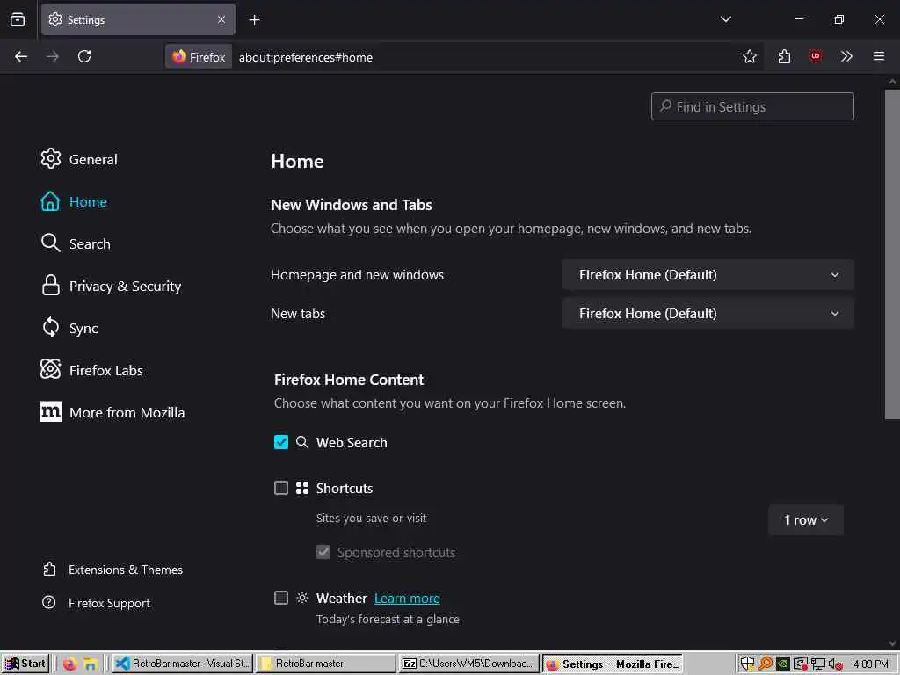The width and height of the screenshot is (900, 675).
Task: Select the Settings browser tab
Action: point(138,19)
